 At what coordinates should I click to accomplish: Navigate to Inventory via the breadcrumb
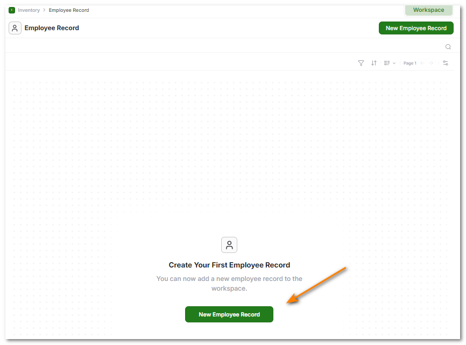coord(28,10)
